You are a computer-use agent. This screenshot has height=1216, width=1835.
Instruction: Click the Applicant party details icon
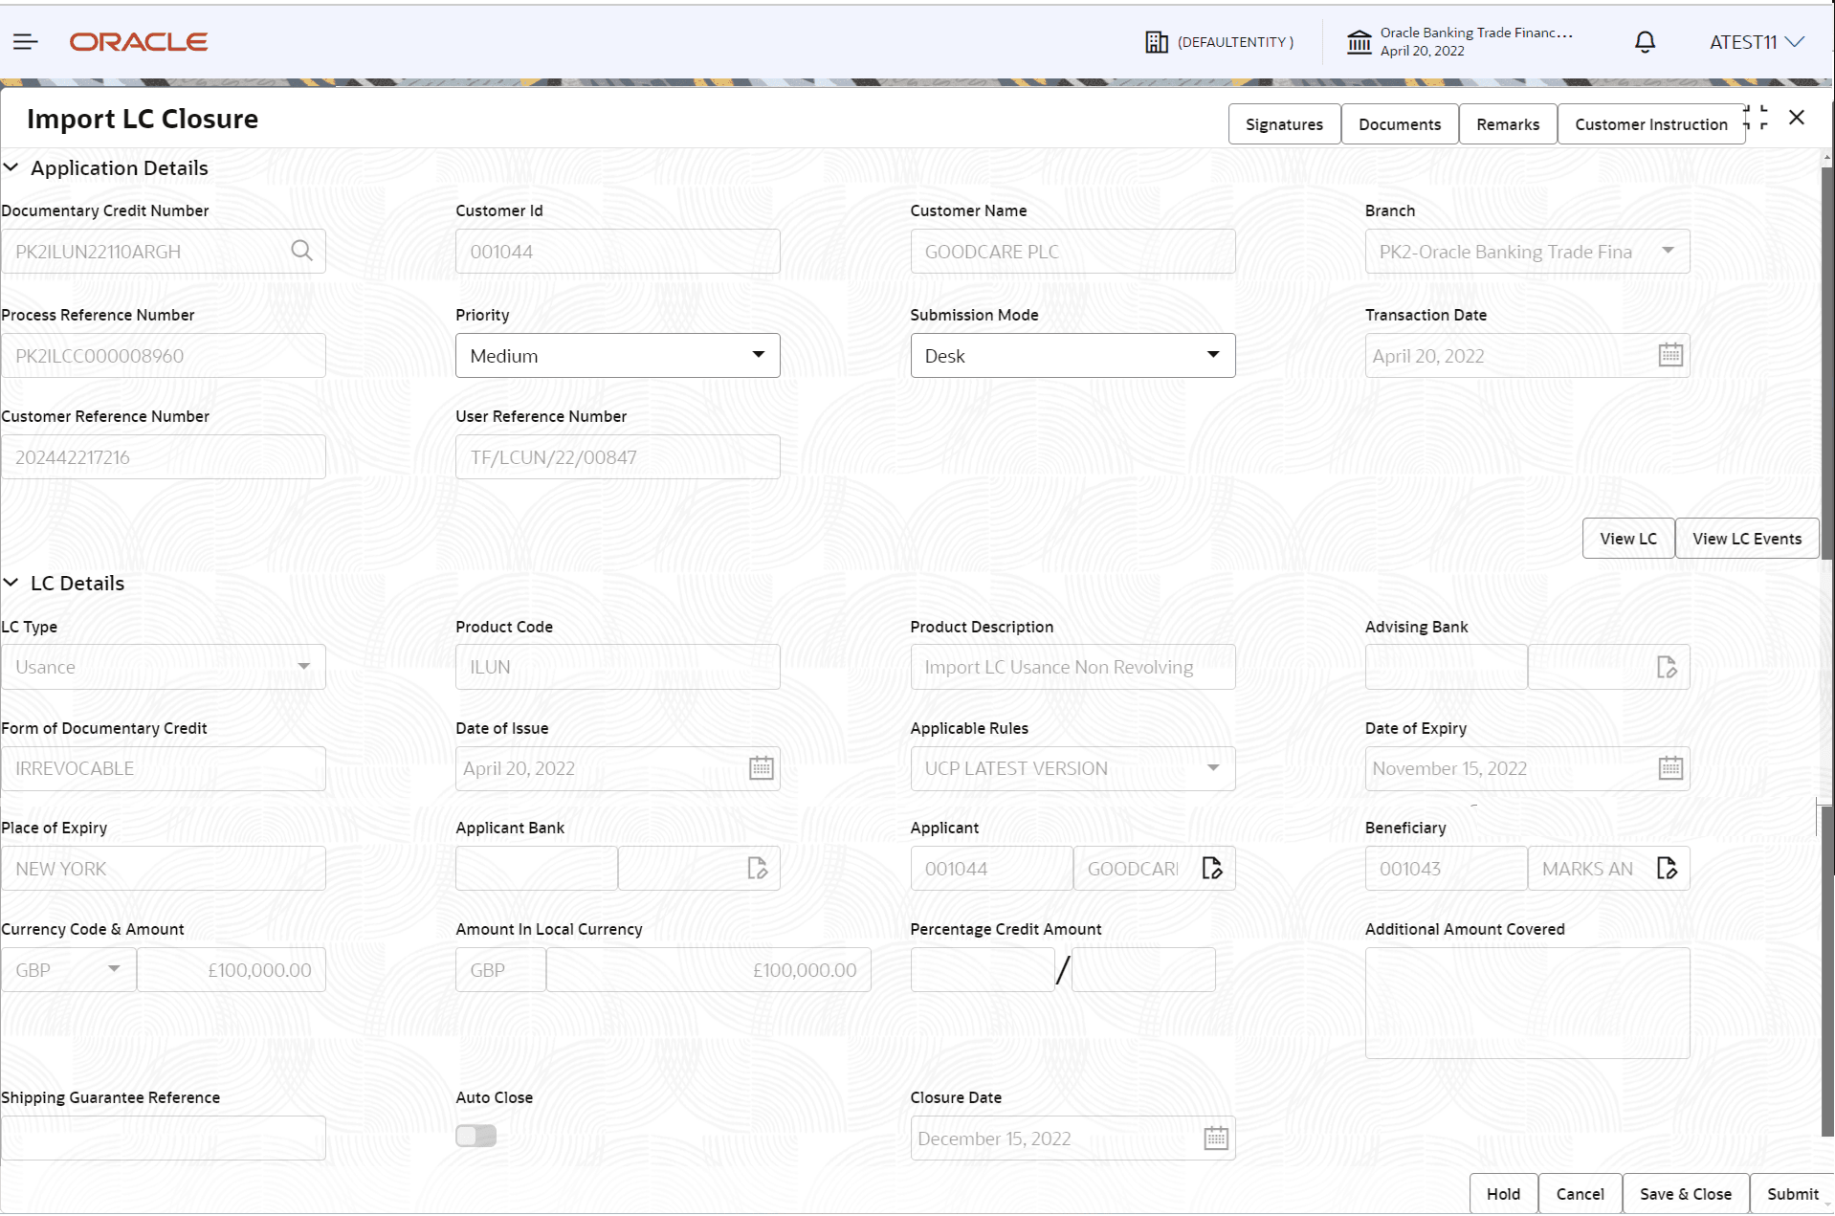pyautogui.click(x=1212, y=868)
